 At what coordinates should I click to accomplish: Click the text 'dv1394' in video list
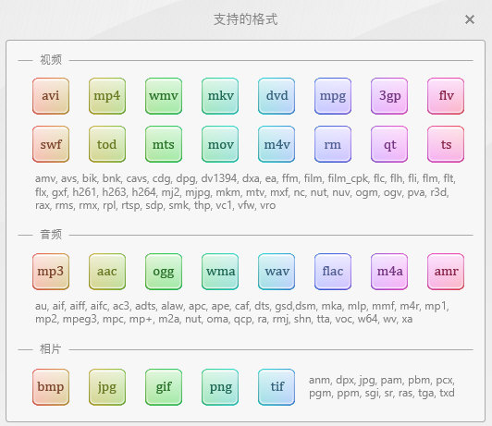click(x=219, y=178)
